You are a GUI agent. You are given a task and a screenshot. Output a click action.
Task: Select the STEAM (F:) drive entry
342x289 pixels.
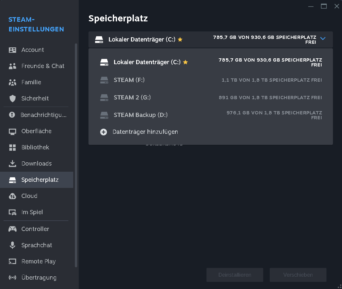[x=211, y=80]
